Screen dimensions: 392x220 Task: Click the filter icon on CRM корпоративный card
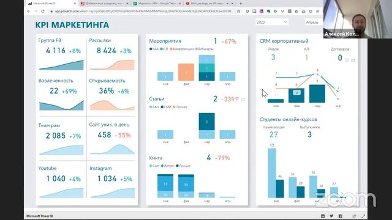coord(347,60)
